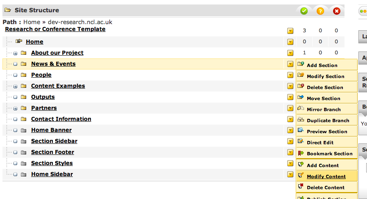This screenshot has height=199, width=367.
Task: Open the Section Footer link
Action: pyautogui.click(x=52, y=152)
